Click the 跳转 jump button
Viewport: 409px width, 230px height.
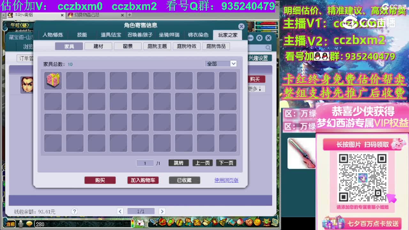tap(179, 163)
